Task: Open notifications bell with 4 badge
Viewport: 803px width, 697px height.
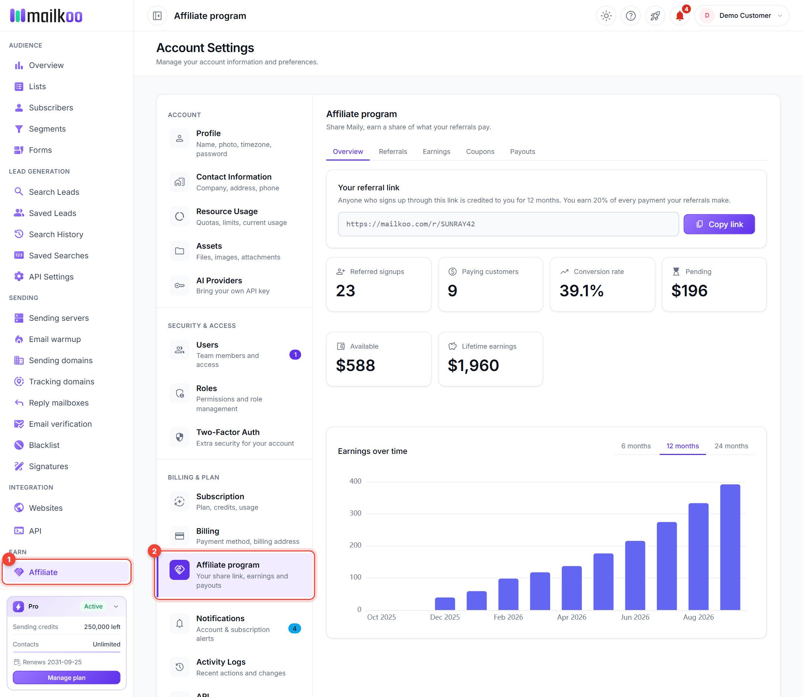Action: click(x=679, y=16)
